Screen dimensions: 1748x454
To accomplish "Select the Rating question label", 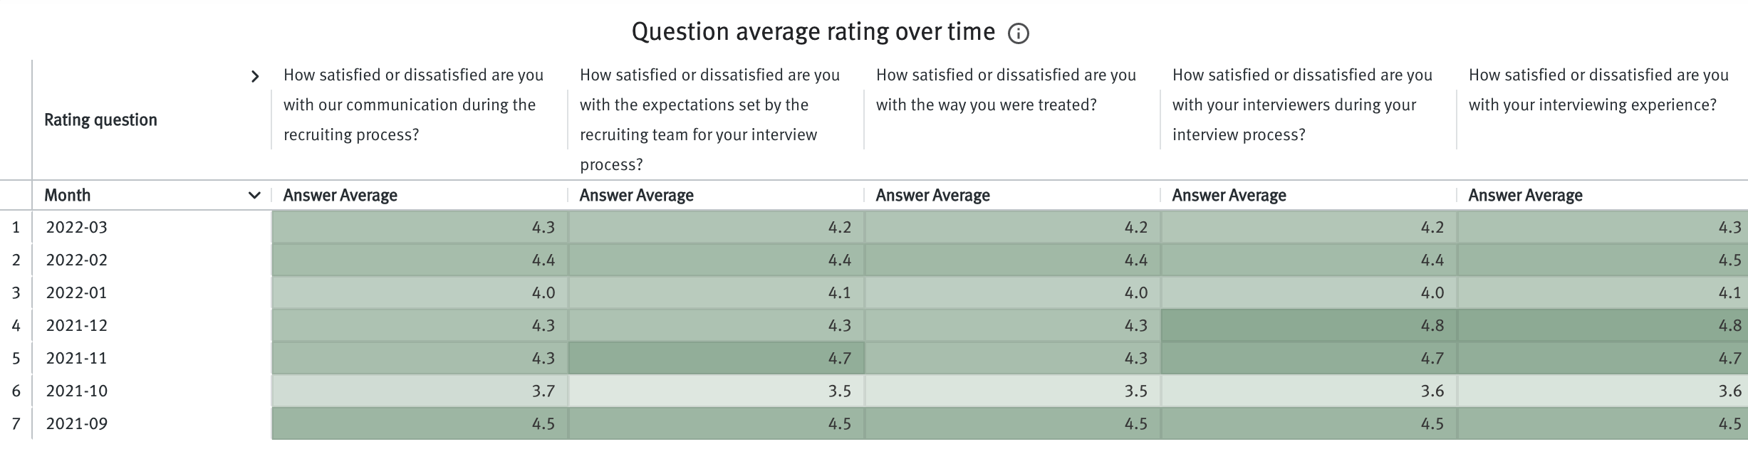I will (101, 120).
